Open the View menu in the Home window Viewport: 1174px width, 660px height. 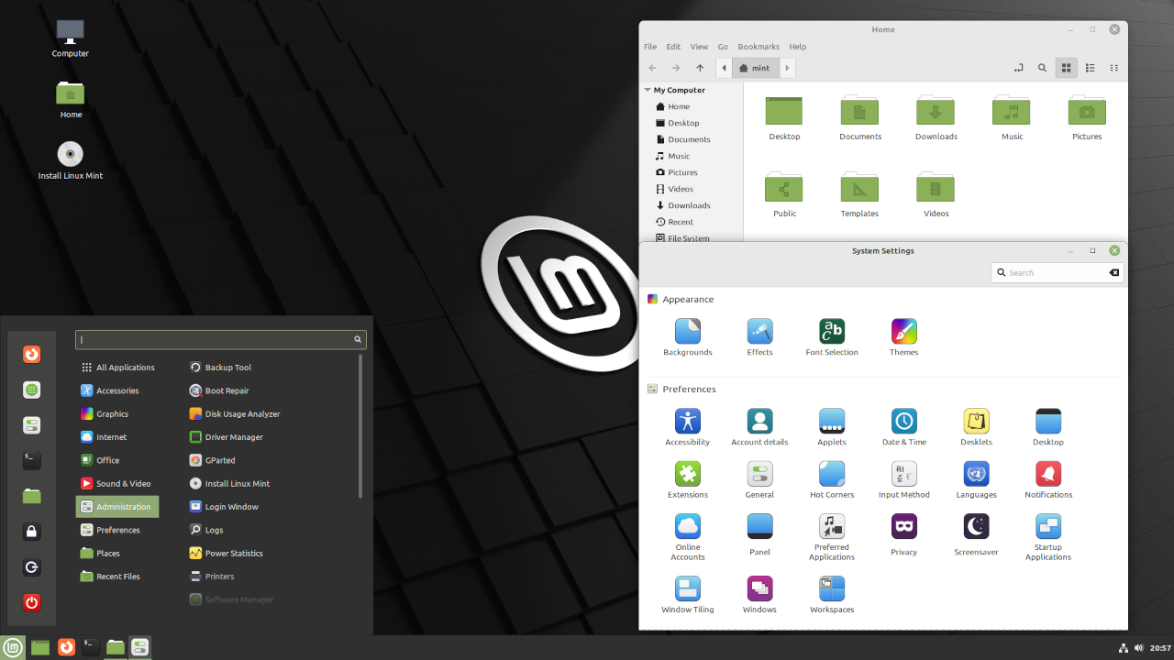pyautogui.click(x=699, y=47)
